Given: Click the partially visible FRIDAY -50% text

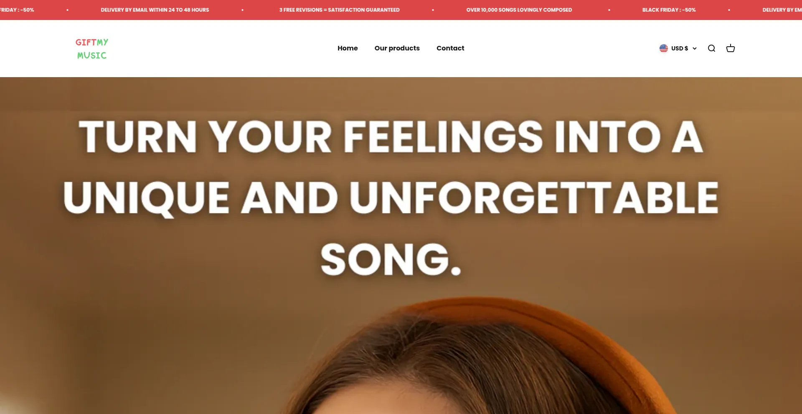Looking at the screenshot, I should pos(17,10).
